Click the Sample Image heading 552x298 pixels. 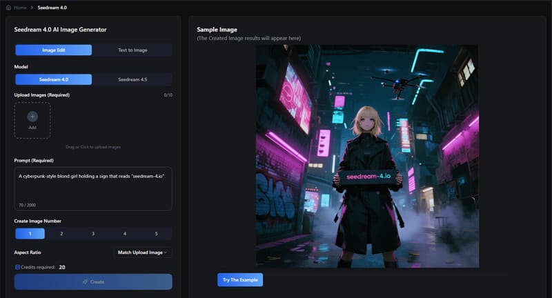pyautogui.click(x=217, y=30)
